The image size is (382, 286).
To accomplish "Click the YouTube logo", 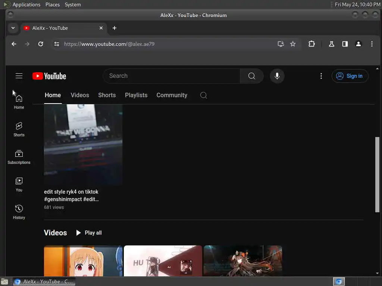I will click(x=49, y=76).
